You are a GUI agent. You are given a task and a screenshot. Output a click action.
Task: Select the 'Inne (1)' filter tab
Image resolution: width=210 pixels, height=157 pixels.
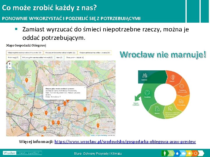pyautogui.click(x=59, y=58)
